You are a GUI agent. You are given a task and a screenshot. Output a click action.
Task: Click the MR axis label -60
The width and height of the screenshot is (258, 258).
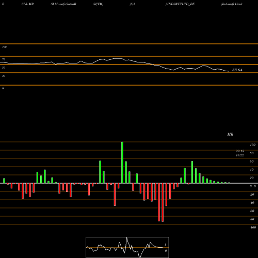(252, 211)
